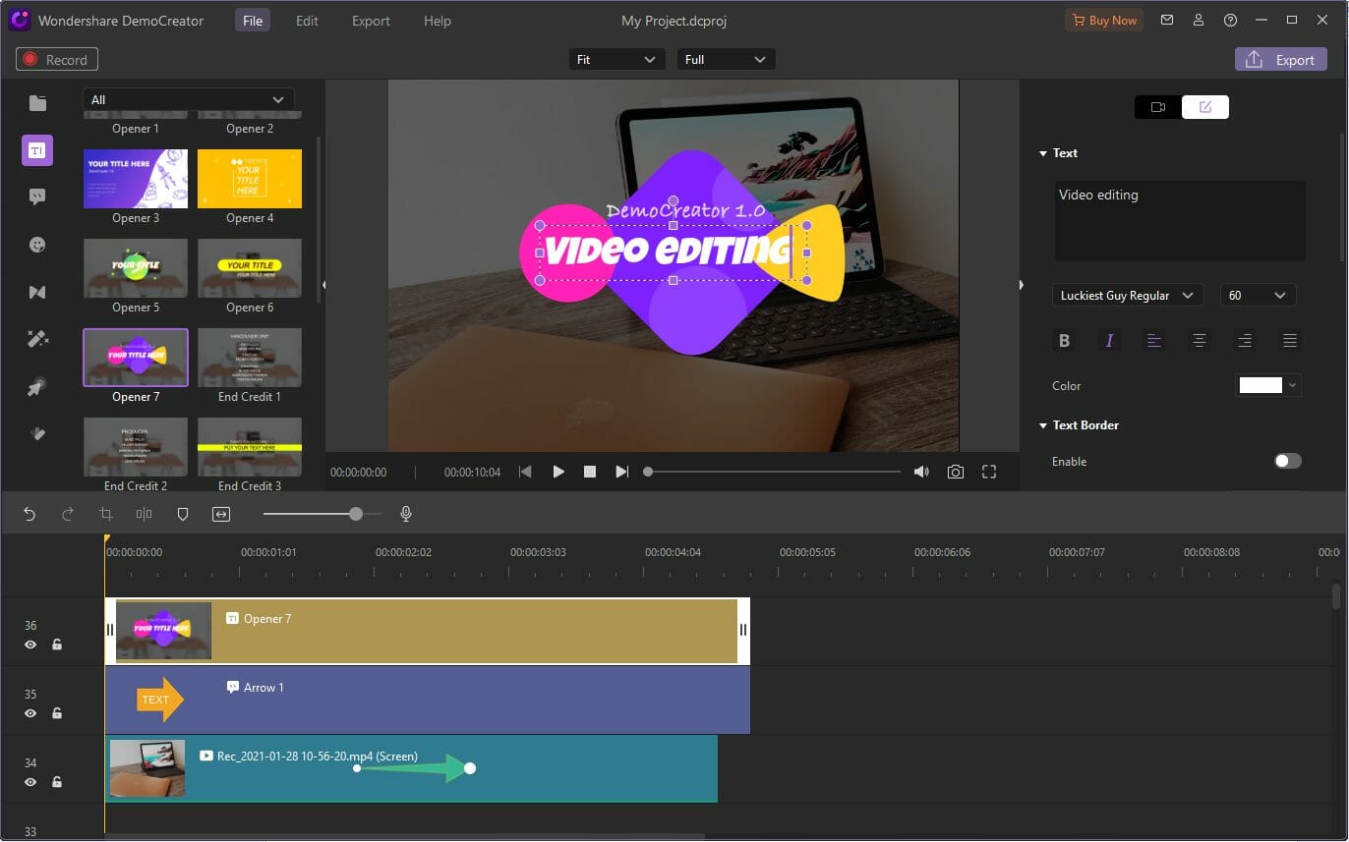Screen dimensions: 1349x842
Task: Open the Edit menu
Action: (x=307, y=21)
